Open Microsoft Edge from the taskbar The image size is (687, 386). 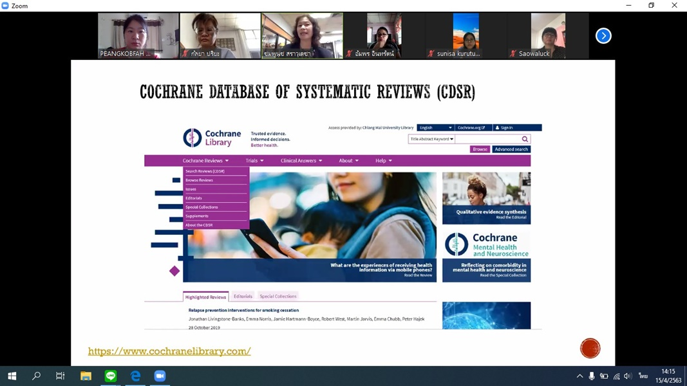tap(135, 376)
